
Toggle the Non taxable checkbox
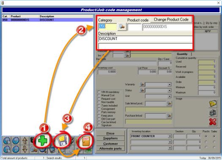tap(99, 102)
